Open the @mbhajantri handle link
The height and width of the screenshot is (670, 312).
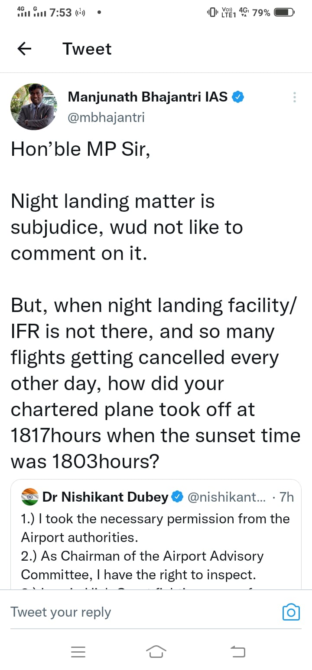point(106,118)
